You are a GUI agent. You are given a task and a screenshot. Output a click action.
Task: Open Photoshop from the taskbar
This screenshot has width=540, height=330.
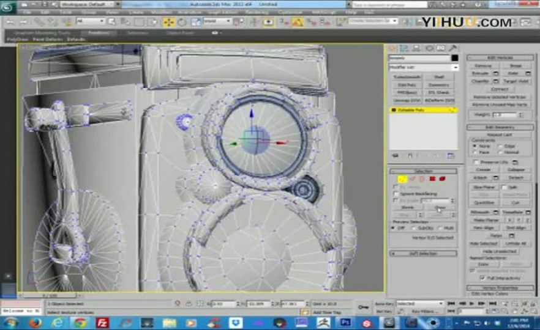345,323
